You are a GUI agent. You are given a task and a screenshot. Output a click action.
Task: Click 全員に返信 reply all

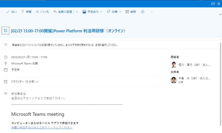(63, 12)
